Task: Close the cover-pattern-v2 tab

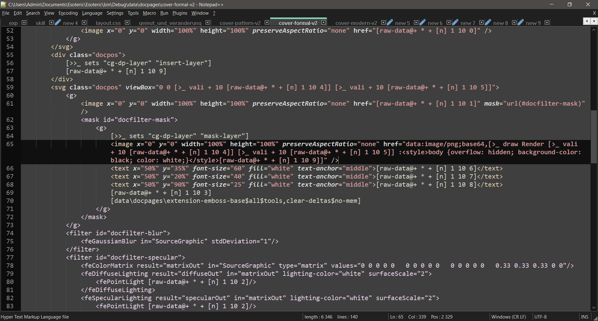Action: 267,23
